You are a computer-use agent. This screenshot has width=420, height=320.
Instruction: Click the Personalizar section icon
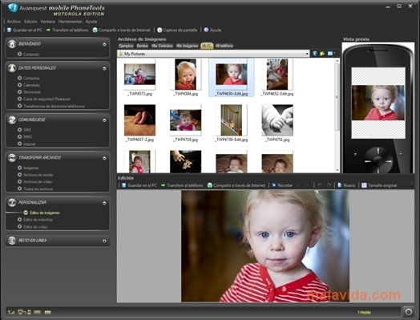(x=12, y=203)
